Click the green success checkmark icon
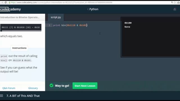Screen dimensions: 180x101 (51, 85)
